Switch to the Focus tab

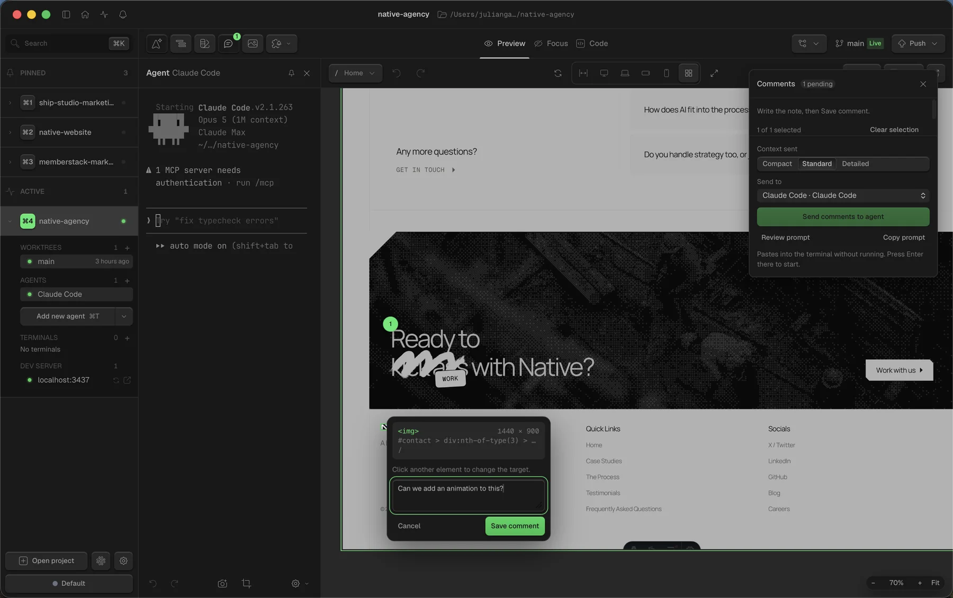pos(551,43)
